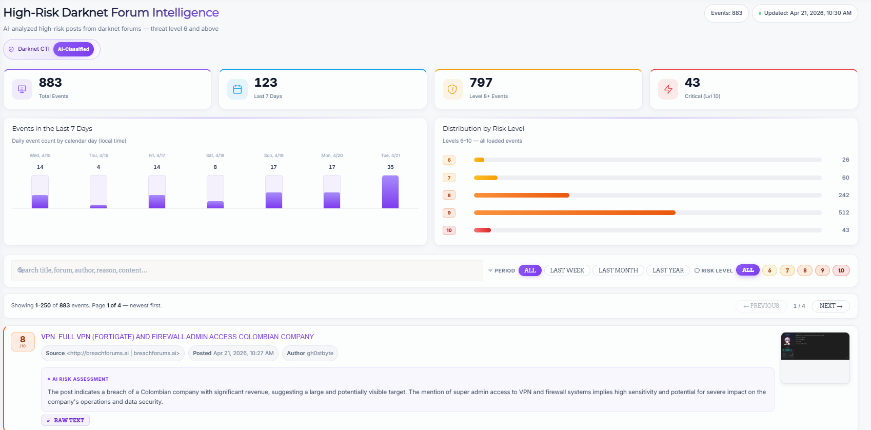This screenshot has height=430, width=871.
Task: Expand the RAW TEXT section
Action: (66, 420)
